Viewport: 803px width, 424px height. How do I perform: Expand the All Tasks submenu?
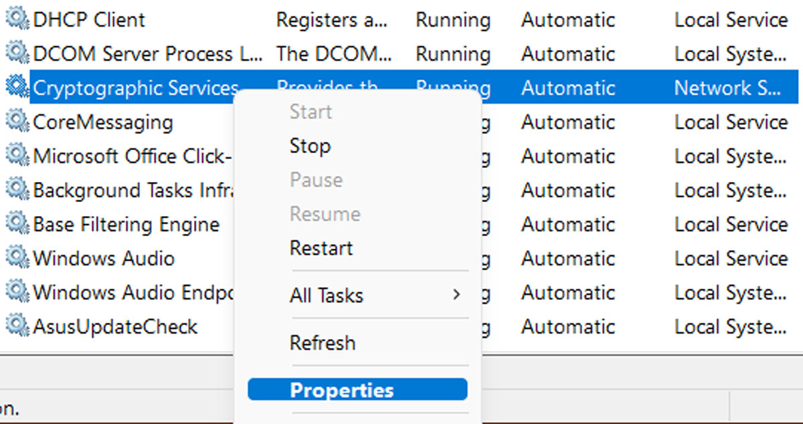[327, 295]
